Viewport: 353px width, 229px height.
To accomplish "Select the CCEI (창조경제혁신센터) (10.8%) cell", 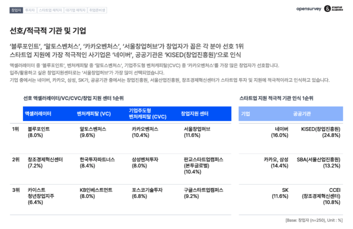I will (x=321, y=196).
